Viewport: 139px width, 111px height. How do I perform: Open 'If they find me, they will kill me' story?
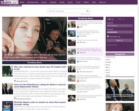[87, 40]
